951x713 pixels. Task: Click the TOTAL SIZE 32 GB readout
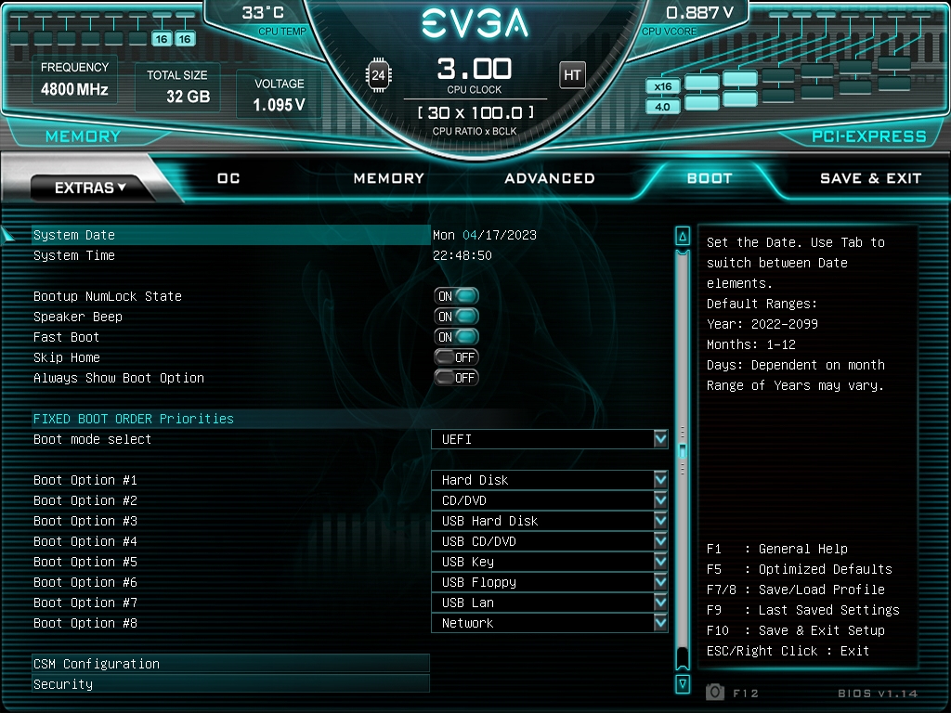(x=178, y=86)
